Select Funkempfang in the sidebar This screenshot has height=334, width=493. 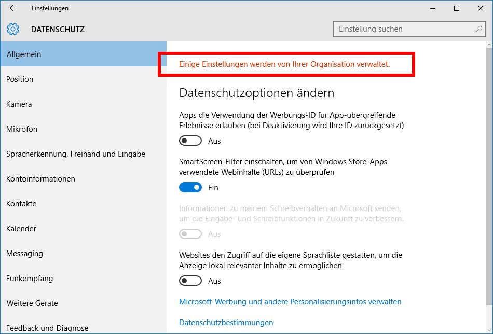click(30, 279)
